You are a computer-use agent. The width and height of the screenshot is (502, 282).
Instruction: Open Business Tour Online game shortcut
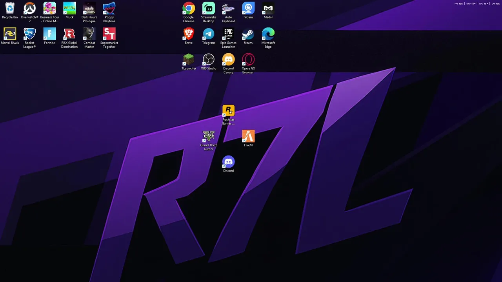(x=49, y=13)
